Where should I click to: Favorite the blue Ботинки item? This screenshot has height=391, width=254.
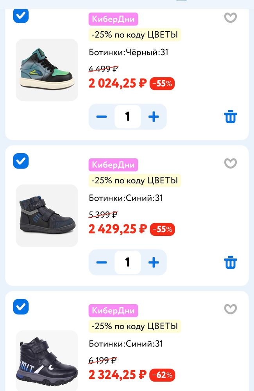click(230, 163)
